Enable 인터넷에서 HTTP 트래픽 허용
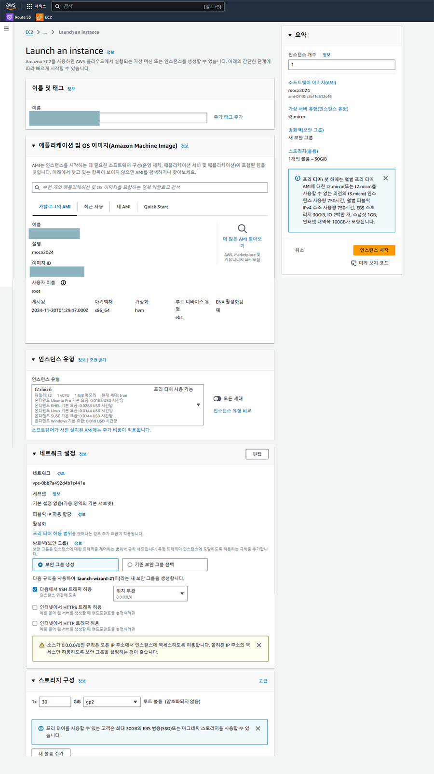Viewport: 434px width, 774px height. [x=35, y=623]
